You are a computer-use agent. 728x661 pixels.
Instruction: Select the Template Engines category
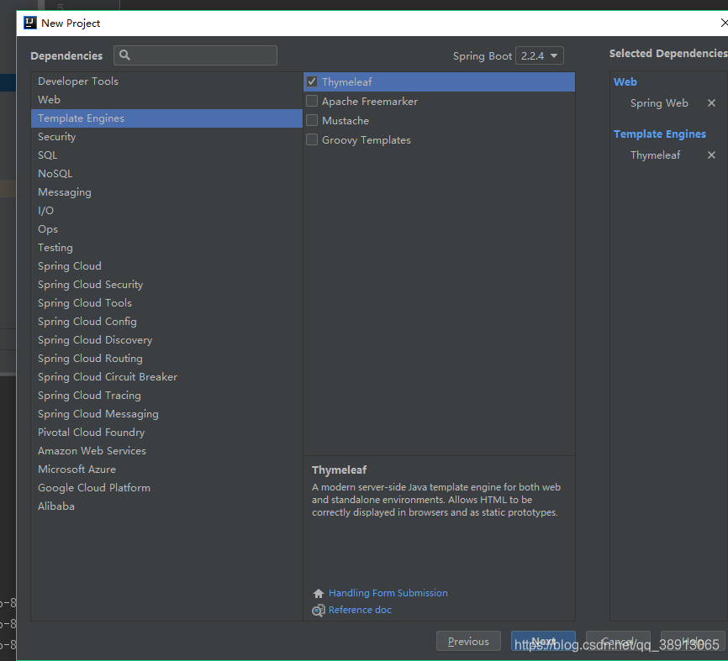click(x=166, y=118)
